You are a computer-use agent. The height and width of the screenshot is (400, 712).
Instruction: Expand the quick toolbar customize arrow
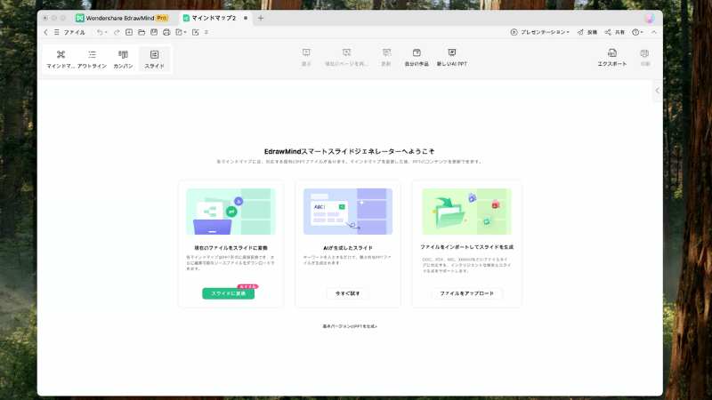pos(206,32)
